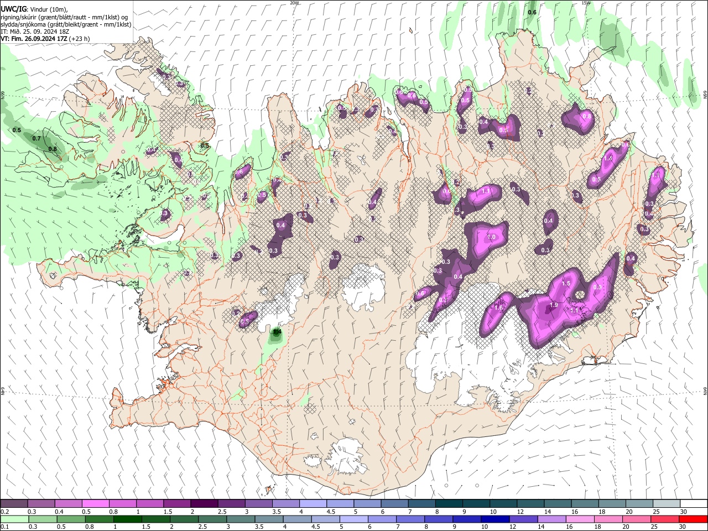
Task: Pick bottom-row pink swatch starting at 16
Action: (x=580, y=519)
